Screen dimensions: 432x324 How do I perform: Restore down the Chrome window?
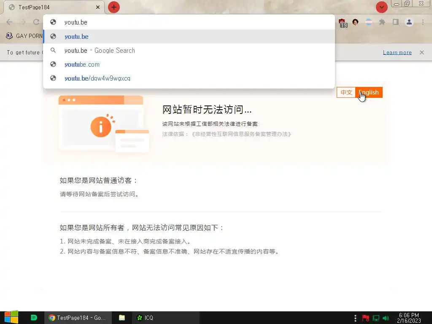click(x=407, y=4)
